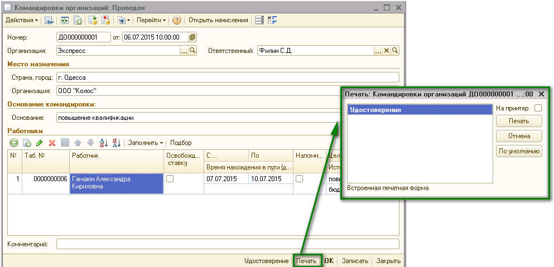The height and width of the screenshot is (267, 554).
Task: Select the cell Гамаюн Александра Кириловна
Action: tap(117, 183)
